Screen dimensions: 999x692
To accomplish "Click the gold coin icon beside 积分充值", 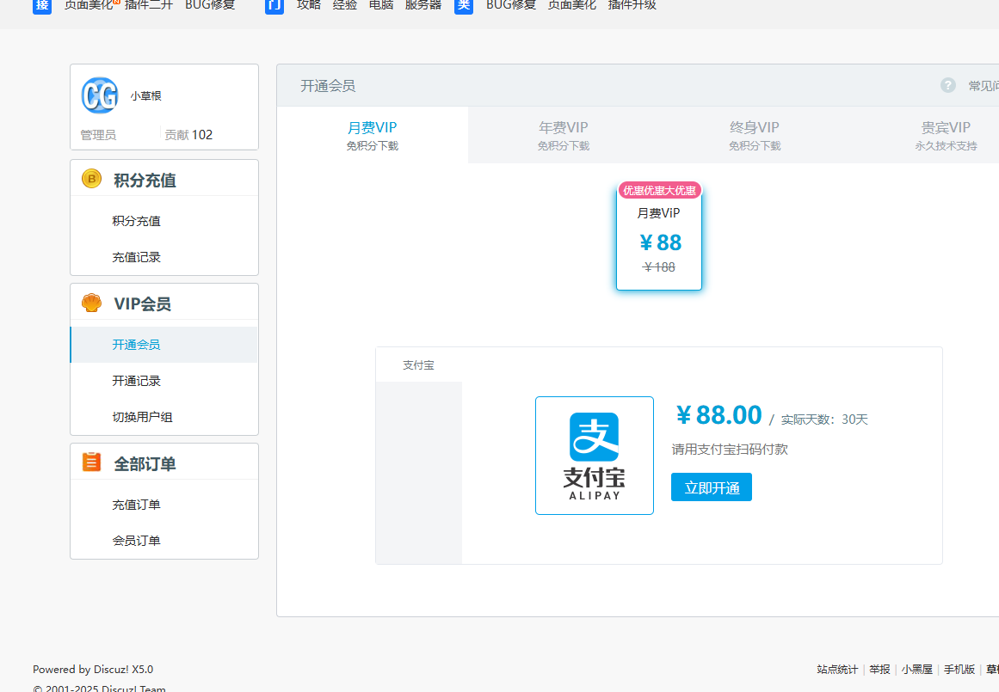I will click(x=92, y=179).
